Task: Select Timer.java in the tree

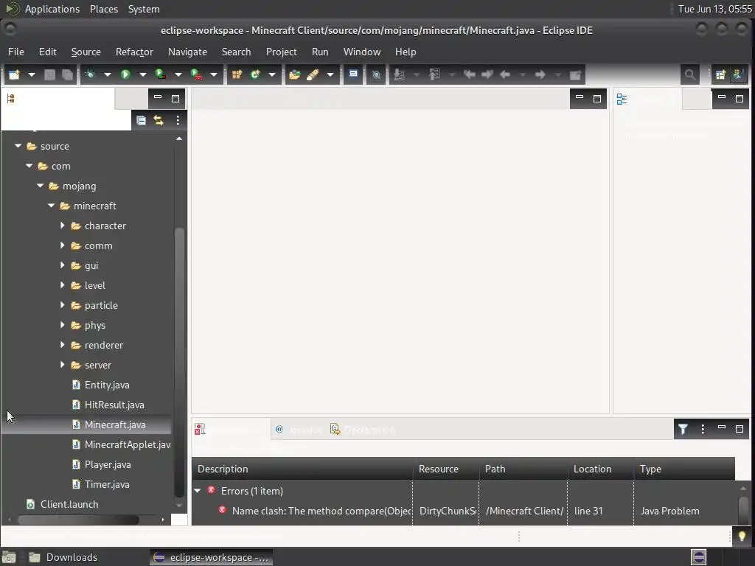Action: pos(107,484)
